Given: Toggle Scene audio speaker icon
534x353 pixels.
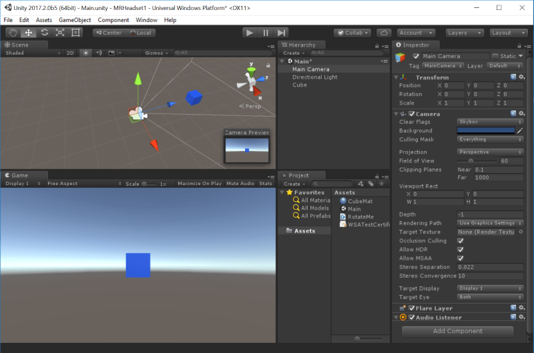Looking at the screenshot, I should tap(99, 53).
